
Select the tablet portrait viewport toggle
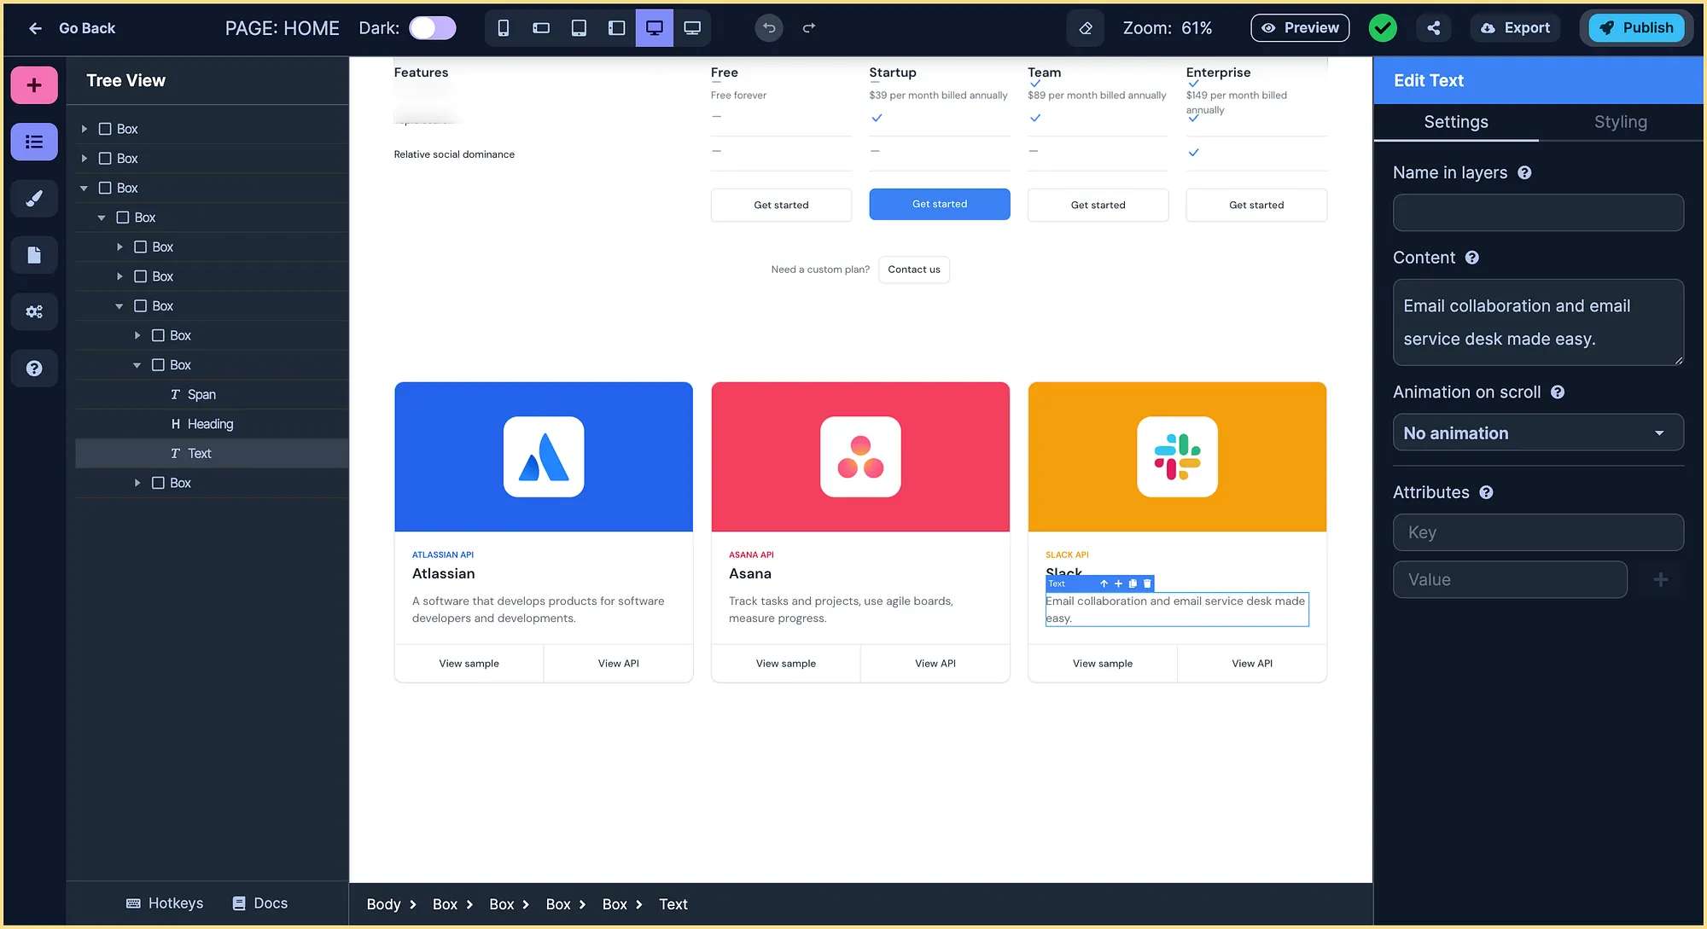[579, 28]
